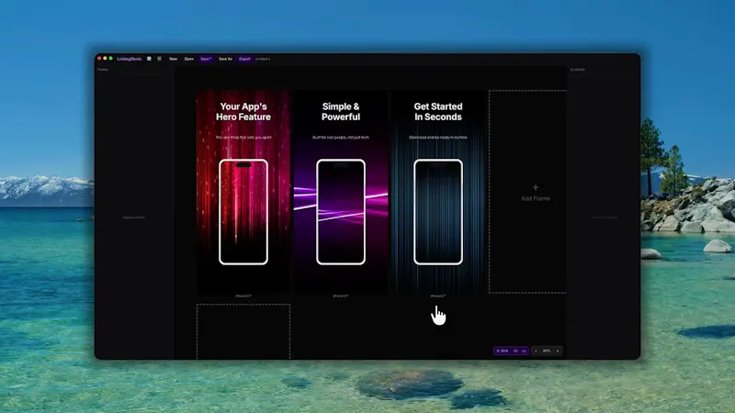Click subtitle under Get Started In Seconds
This screenshot has height=413, width=735.
(438, 138)
